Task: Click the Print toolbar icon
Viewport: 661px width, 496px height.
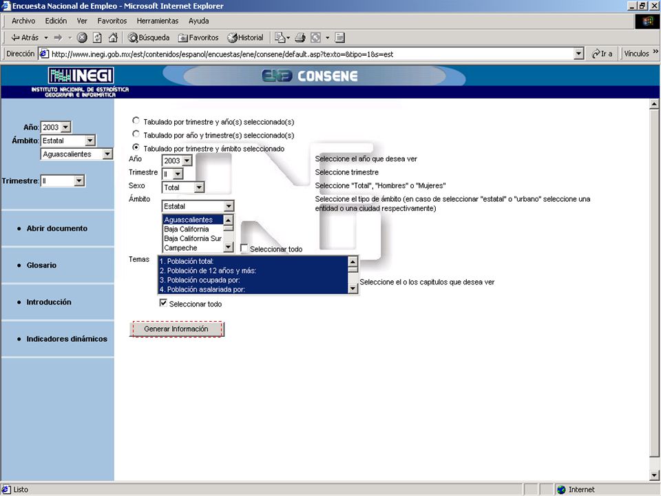Action: tap(300, 37)
